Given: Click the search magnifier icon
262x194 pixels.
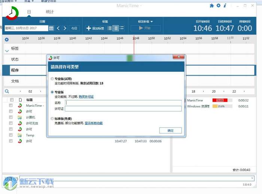Looking at the screenshot, I should click(x=7, y=91).
